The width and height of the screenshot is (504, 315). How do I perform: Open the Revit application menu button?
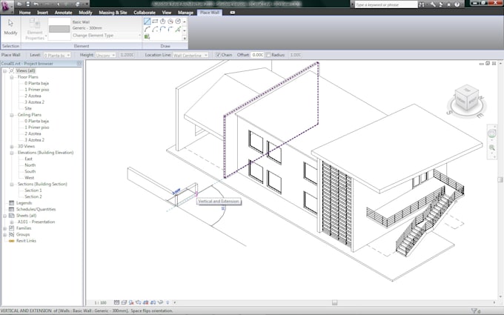7,6
